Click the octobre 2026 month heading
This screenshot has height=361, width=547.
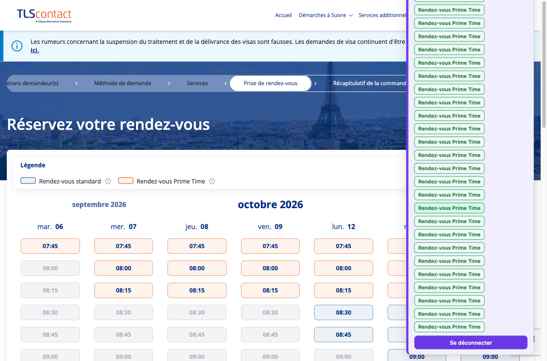[270, 204]
